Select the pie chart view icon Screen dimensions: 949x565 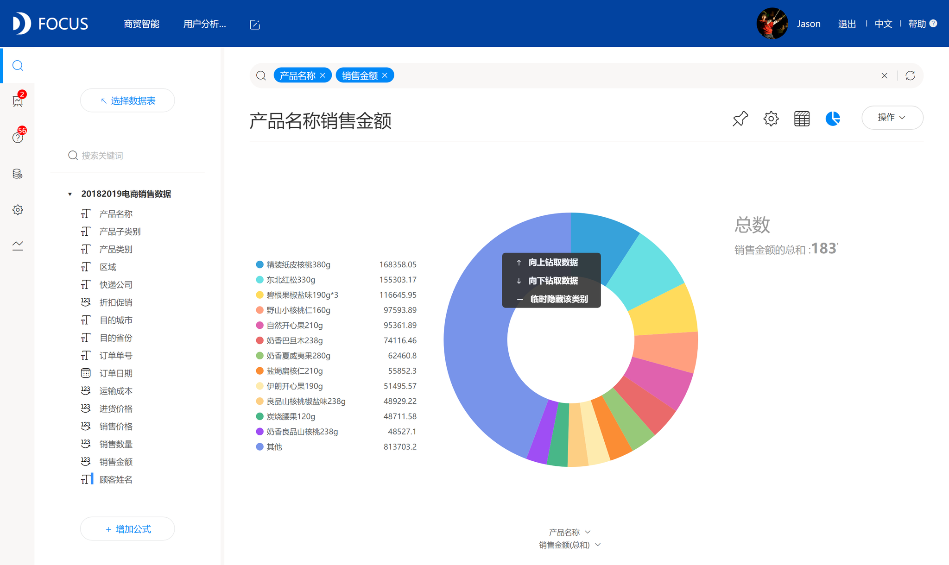[x=833, y=119]
